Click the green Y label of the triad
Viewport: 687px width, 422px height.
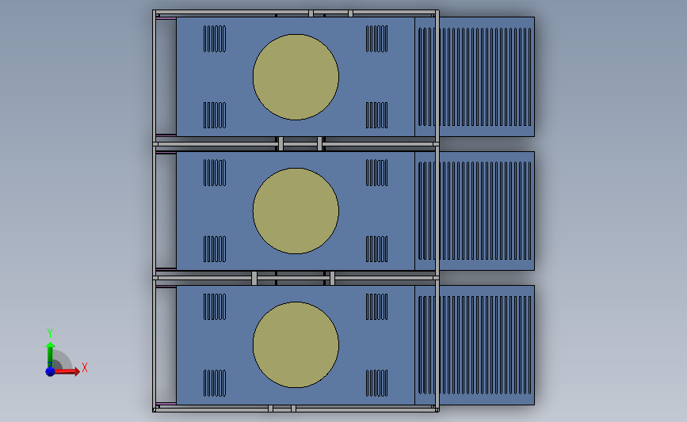(x=50, y=333)
